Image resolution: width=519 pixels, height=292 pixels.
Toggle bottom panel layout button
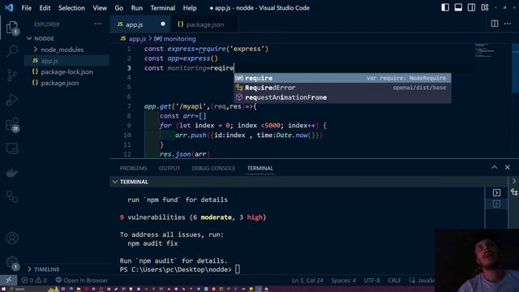coord(458,7)
